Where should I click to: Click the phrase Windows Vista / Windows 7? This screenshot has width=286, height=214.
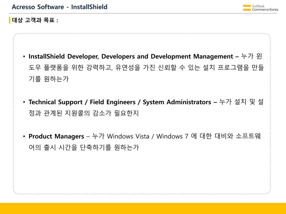pyautogui.click(x=147, y=136)
